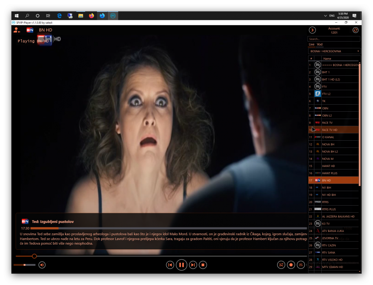
Task: Pause the playback
Action: click(x=182, y=265)
